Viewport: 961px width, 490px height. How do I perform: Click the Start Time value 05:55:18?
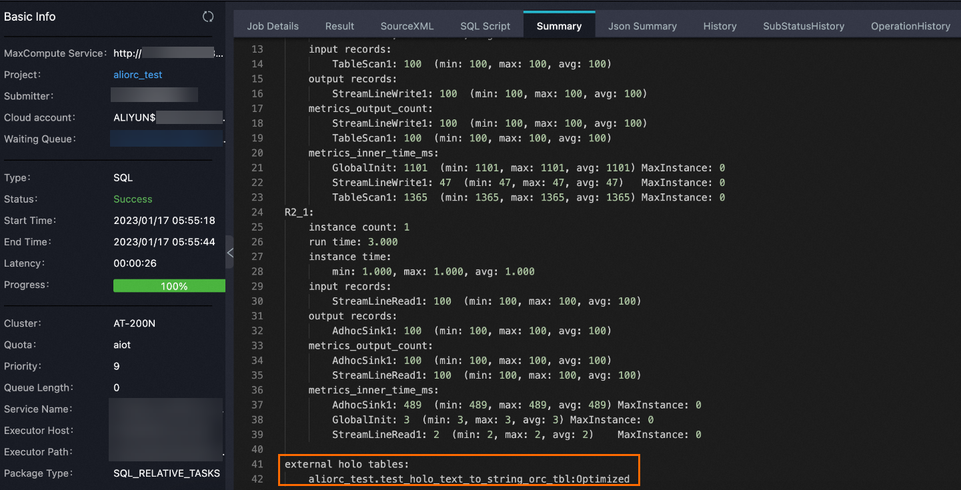(x=164, y=221)
